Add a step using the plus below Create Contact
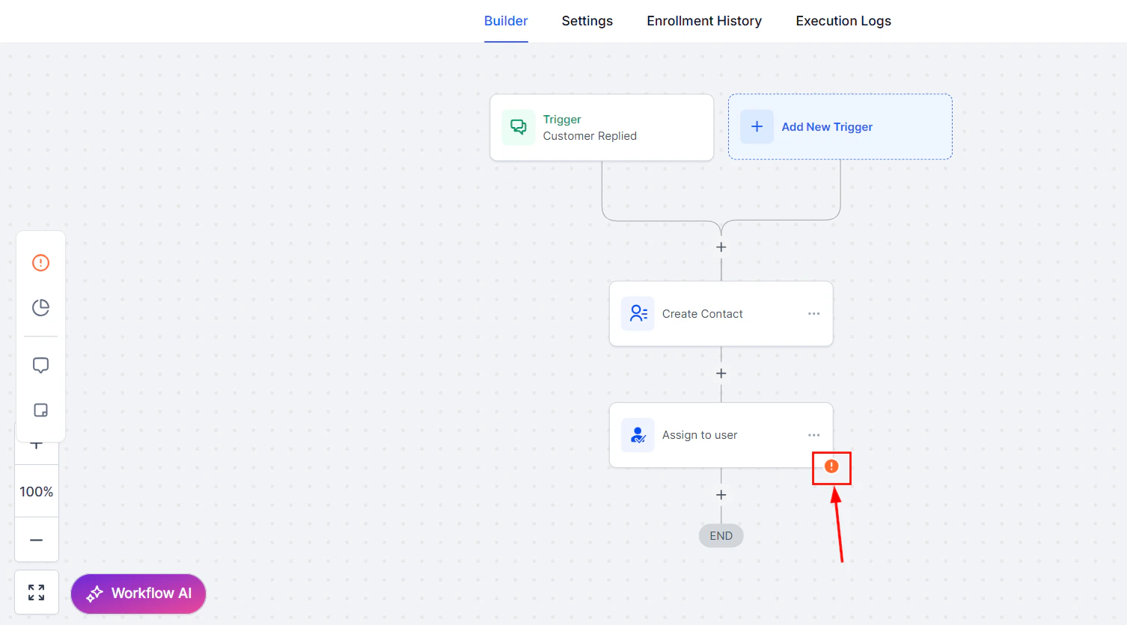 coord(721,373)
